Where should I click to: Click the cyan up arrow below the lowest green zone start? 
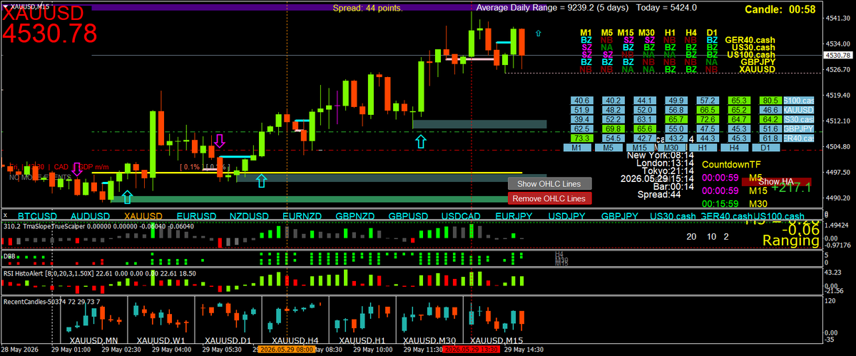coord(127,196)
